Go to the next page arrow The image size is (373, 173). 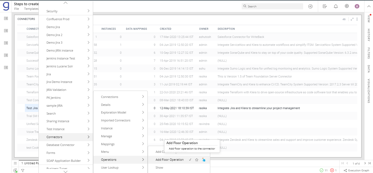pyautogui.click(x=365, y=163)
